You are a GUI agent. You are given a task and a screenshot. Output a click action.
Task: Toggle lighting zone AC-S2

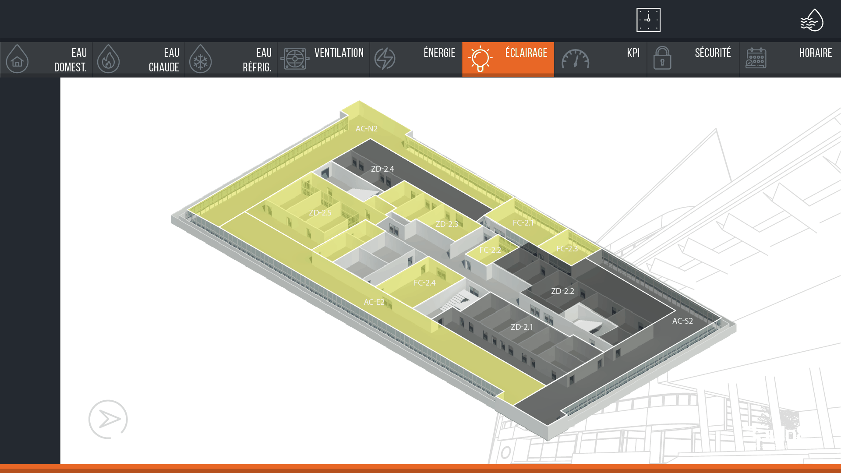[682, 321]
